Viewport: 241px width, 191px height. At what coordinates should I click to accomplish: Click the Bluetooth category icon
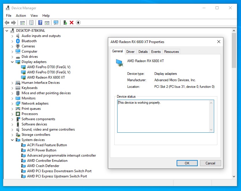(x=18, y=41)
